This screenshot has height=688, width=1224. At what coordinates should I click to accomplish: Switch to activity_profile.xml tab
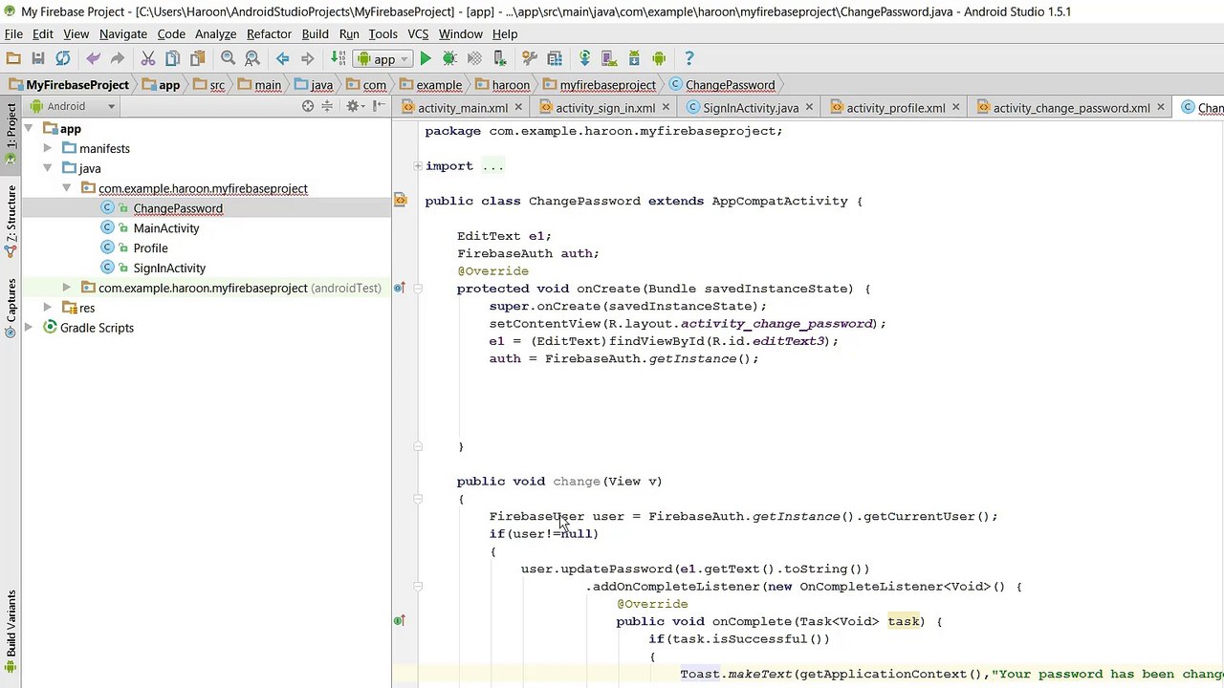click(896, 108)
